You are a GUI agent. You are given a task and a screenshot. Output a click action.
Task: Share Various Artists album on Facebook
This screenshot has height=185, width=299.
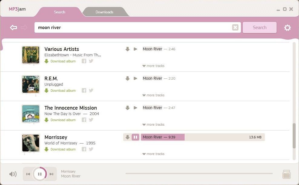coord(84,61)
